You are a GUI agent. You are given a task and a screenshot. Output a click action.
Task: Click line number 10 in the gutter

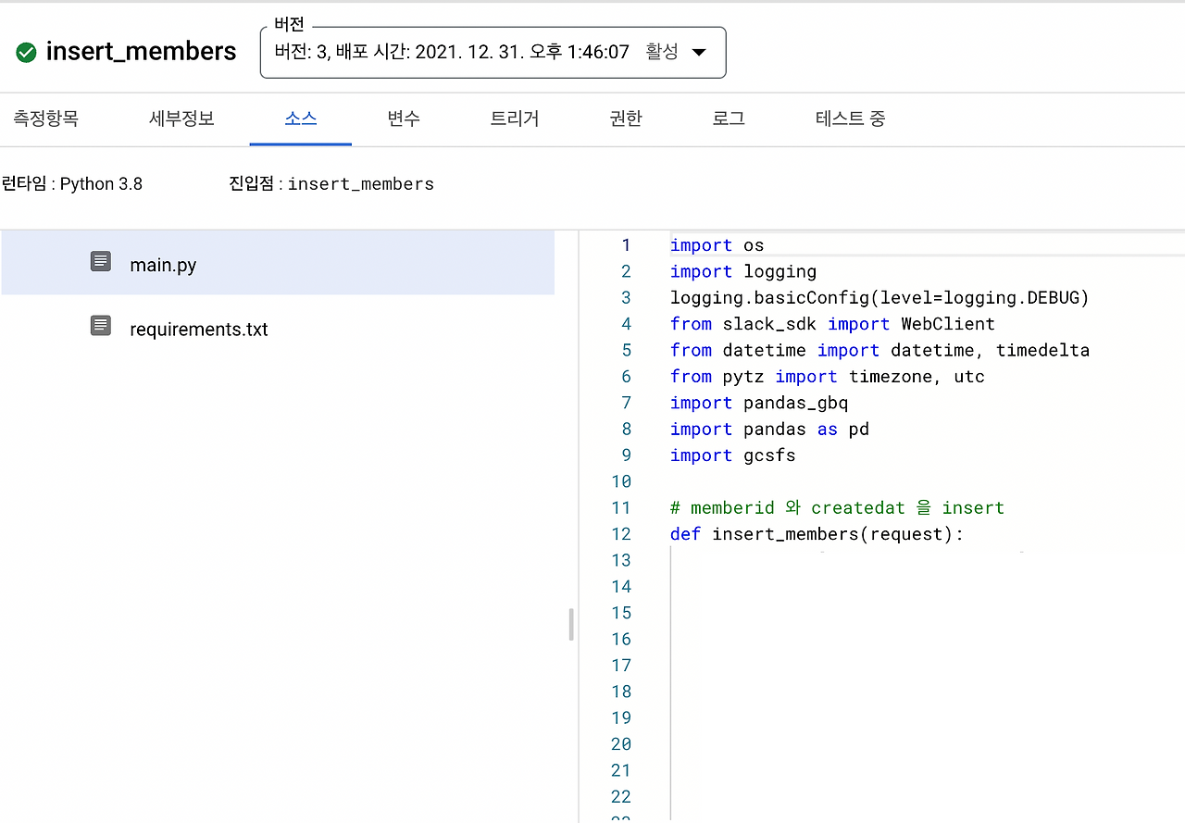pos(621,481)
